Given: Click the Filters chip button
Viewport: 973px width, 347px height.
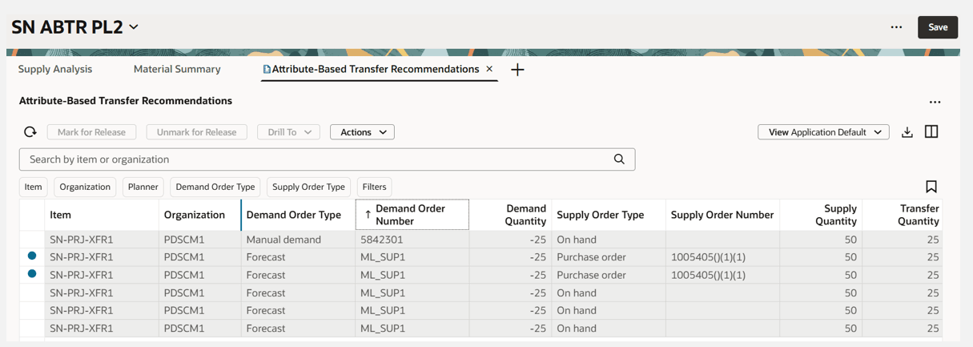Looking at the screenshot, I should (x=374, y=187).
